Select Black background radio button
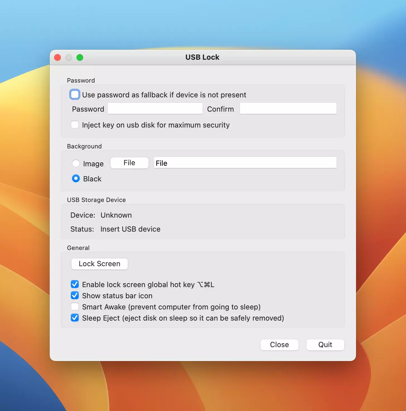406x411 pixels. click(76, 178)
